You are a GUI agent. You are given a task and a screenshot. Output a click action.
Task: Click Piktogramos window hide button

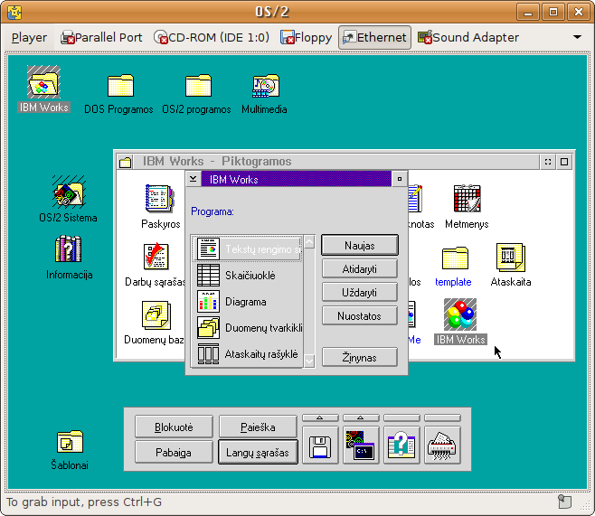click(548, 162)
